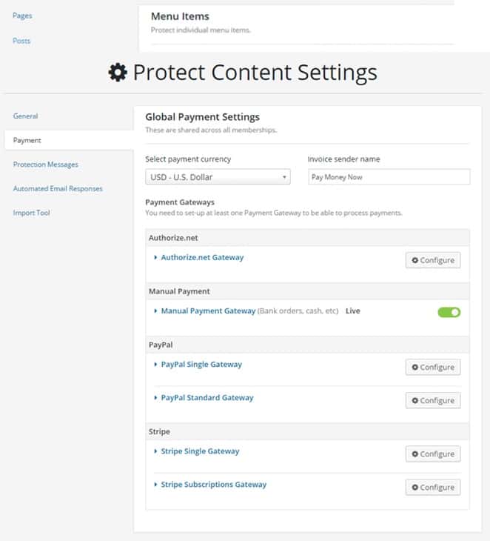The width and height of the screenshot is (490, 541).
Task: Toggle the Manual Payment Gateway switch off
Action: point(449,312)
